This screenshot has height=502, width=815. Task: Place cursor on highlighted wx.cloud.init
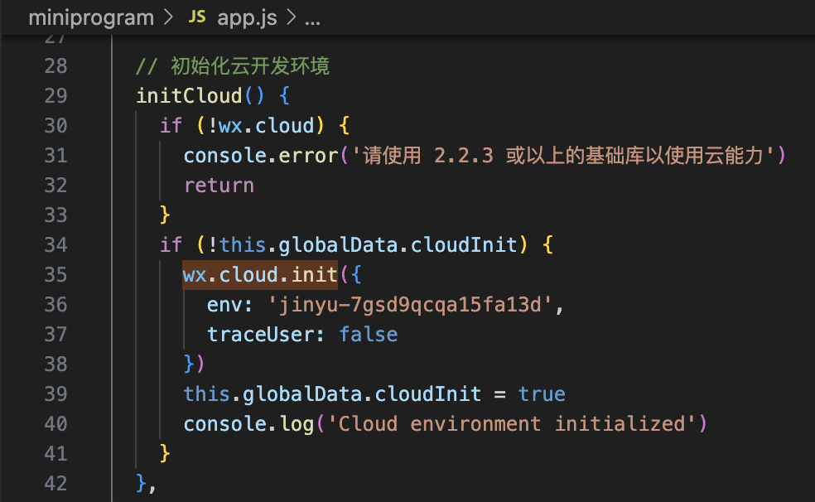click(260, 274)
